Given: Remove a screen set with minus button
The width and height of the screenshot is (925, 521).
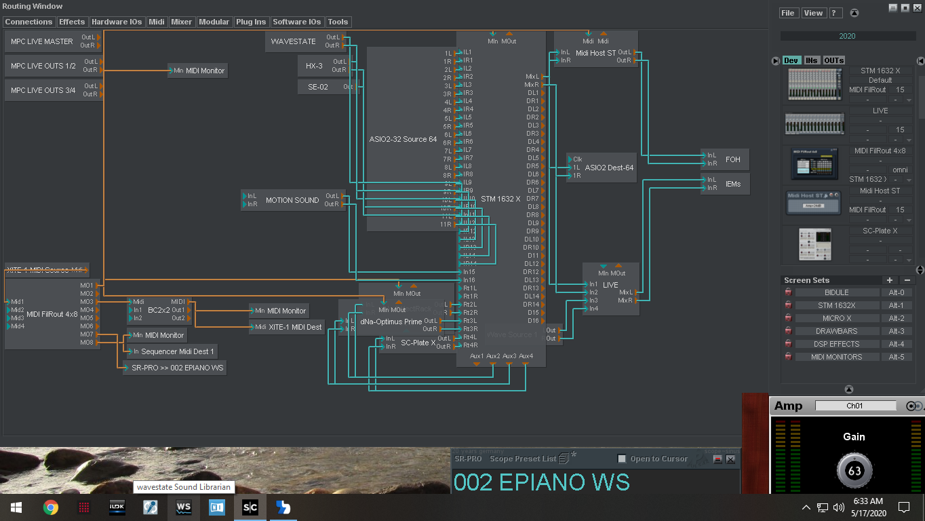Looking at the screenshot, I should coord(907,280).
